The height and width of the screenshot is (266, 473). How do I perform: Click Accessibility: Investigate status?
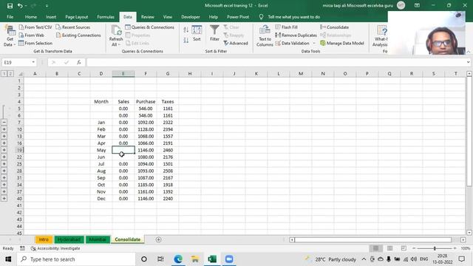point(55,248)
